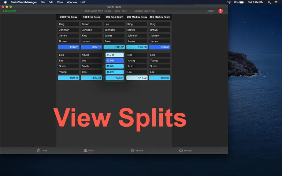Click the 7:03.52 relay time
The height and width of the screenshot is (176, 282).
coord(114,47)
